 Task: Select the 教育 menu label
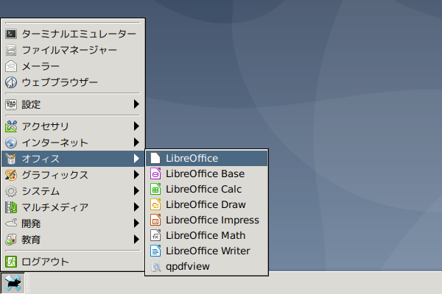pos(31,240)
